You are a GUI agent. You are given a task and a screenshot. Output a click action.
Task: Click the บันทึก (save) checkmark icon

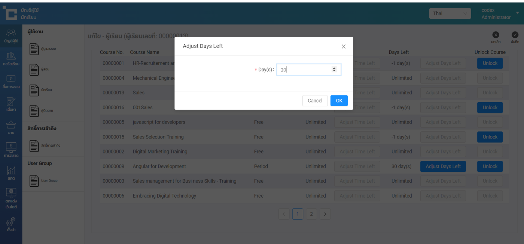point(515,35)
